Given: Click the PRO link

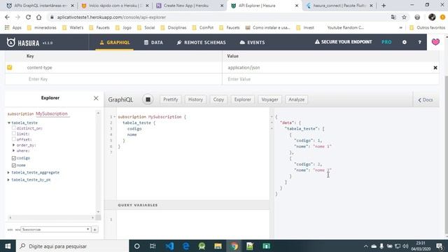Looking at the screenshot, I should (386, 42).
